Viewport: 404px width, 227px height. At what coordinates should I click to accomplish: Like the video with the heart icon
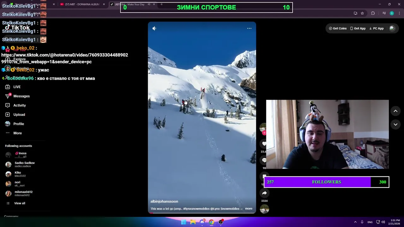pos(264,144)
